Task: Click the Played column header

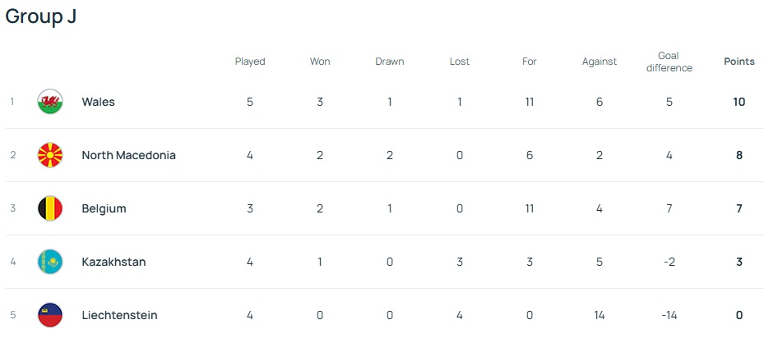Action: tap(250, 62)
